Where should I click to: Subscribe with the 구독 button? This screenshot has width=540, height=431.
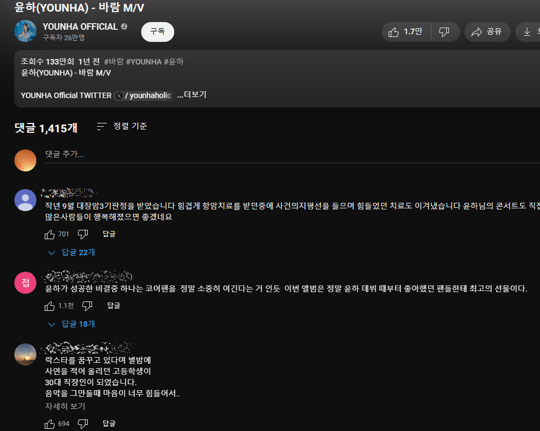pos(157,32)
